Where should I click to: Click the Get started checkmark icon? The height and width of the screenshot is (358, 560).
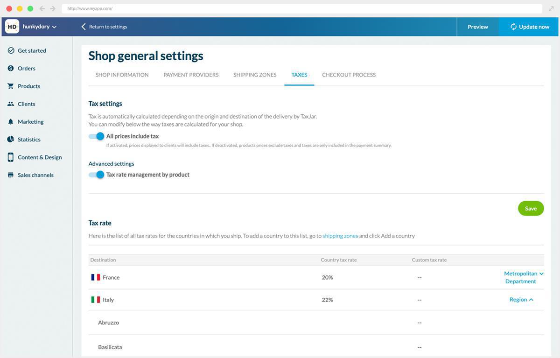coord(11,50)
